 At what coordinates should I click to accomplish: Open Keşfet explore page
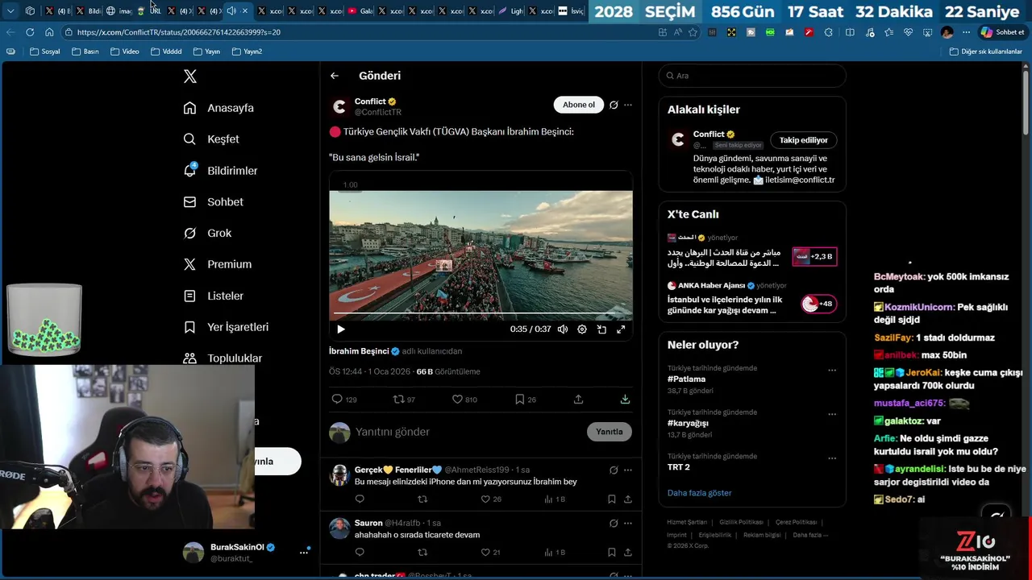point(211,139)
